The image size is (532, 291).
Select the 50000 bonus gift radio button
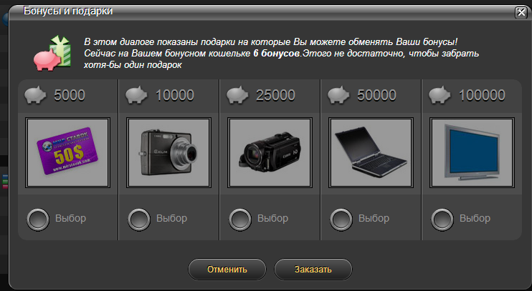pos(341,220)
